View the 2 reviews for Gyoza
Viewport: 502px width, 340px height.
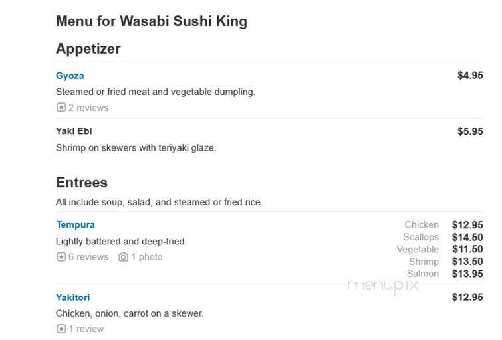point(88,108)
